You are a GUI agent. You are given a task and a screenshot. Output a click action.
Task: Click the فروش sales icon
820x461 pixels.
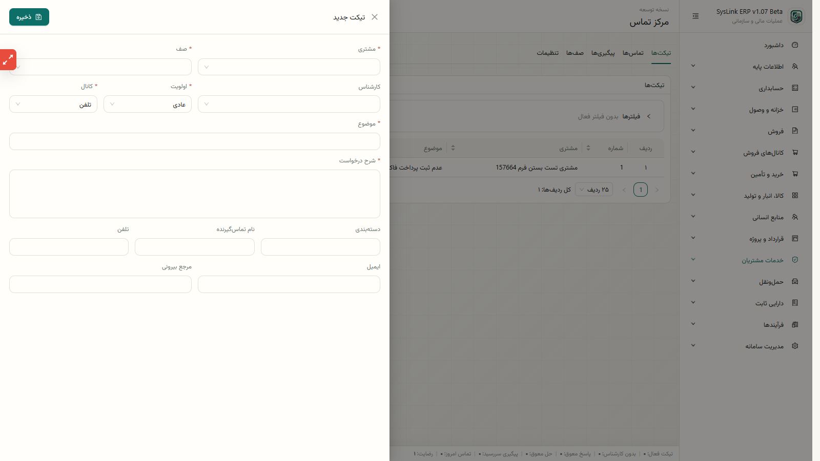tap(795, 131)
